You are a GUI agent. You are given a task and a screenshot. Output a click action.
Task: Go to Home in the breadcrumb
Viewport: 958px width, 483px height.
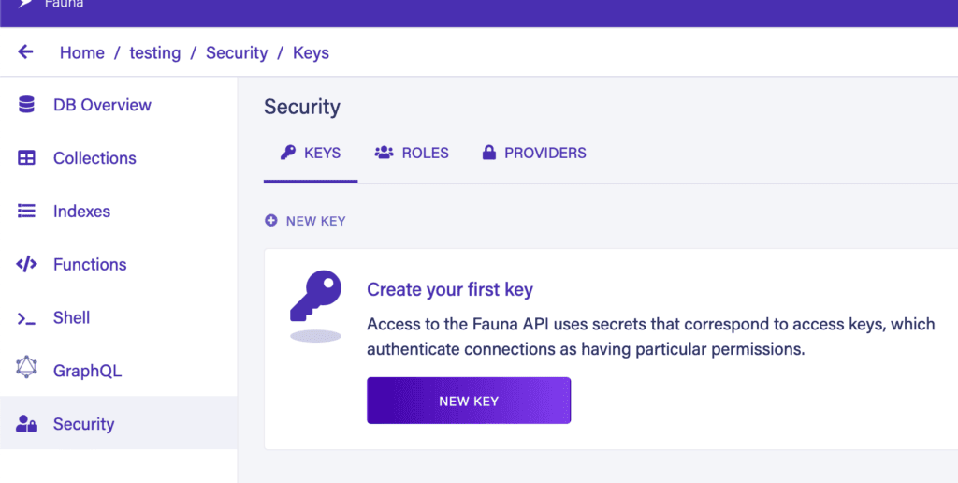pyautogui.click(x=82, y=52)
